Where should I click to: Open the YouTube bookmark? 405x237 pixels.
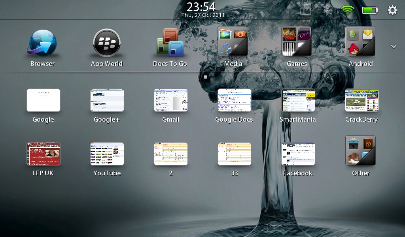point(107,154)
